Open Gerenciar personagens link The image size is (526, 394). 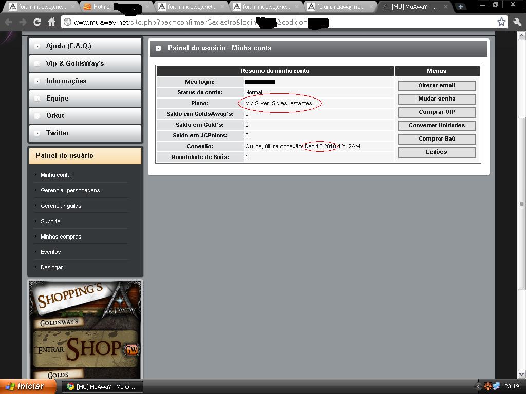pyautogui.click(x=70, y=190)
